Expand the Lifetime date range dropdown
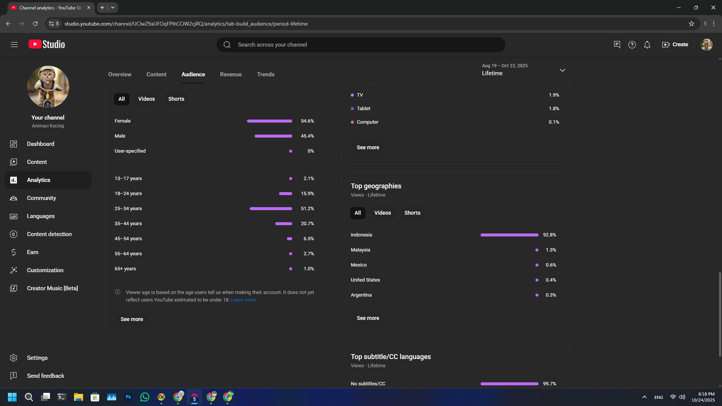 click(x=562, y=70)
